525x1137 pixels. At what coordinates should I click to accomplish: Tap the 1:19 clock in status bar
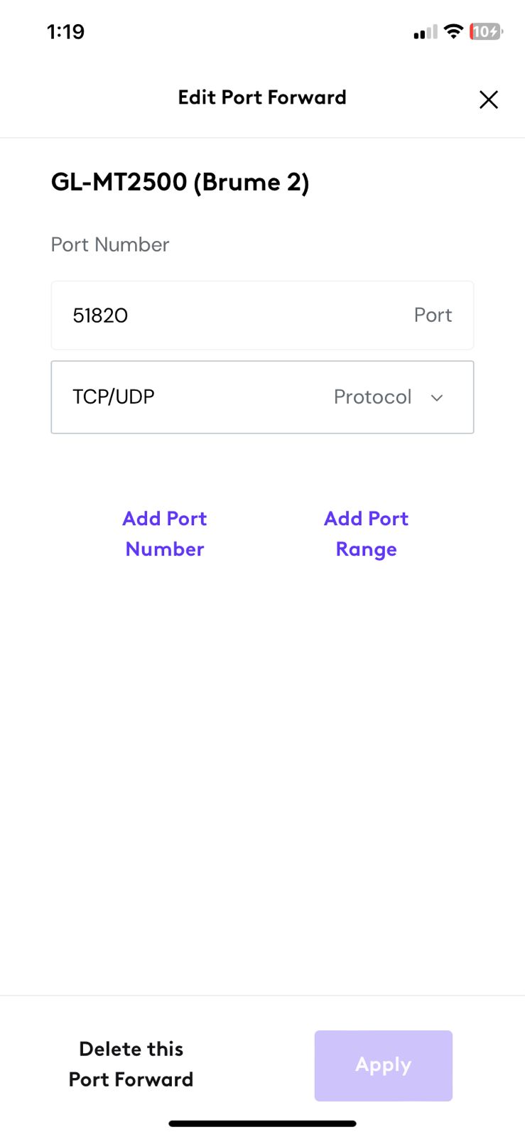coord(65,31)
